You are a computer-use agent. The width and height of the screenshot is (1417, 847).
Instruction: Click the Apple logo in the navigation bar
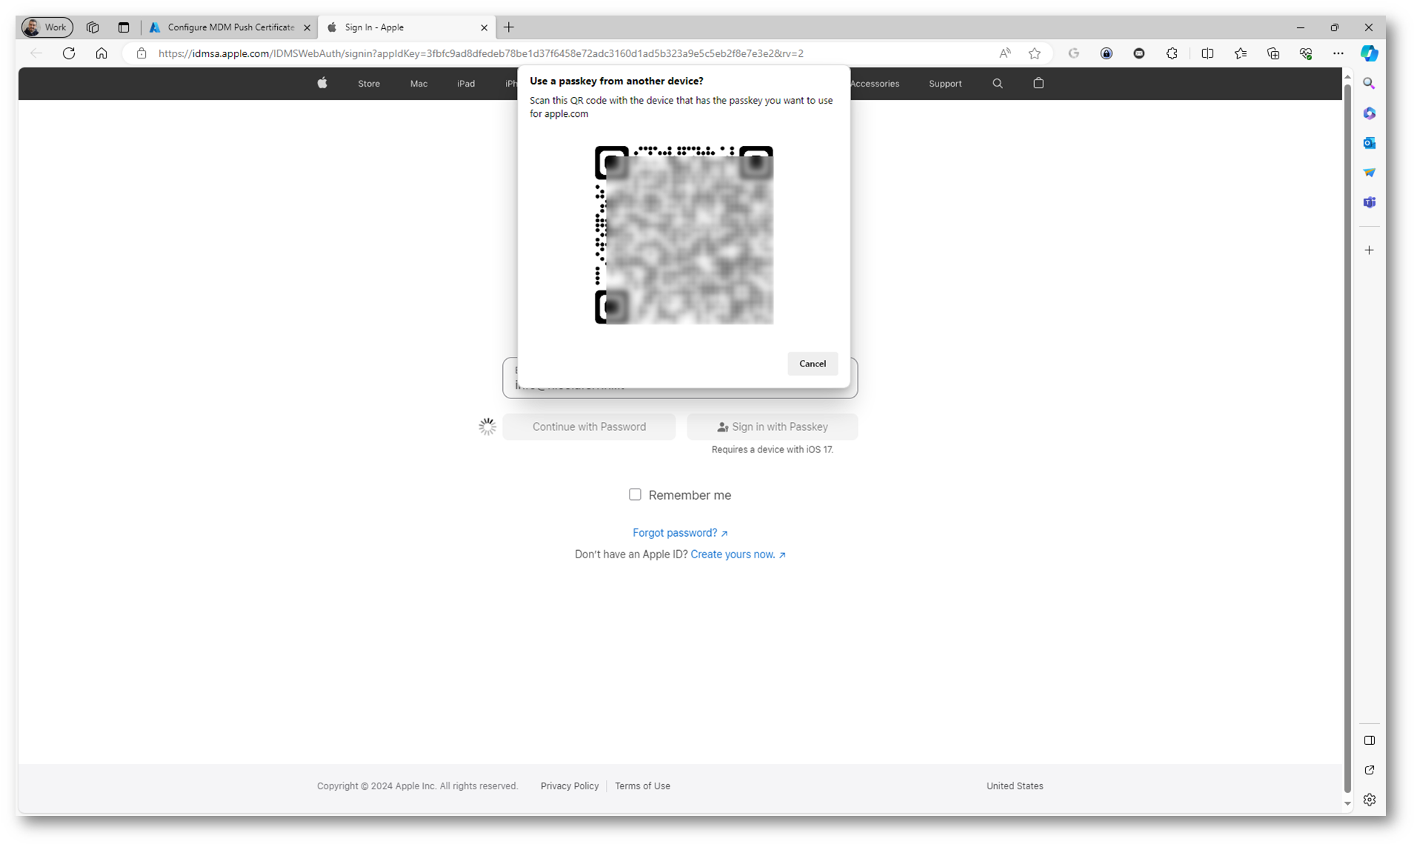tap(322, 83)
